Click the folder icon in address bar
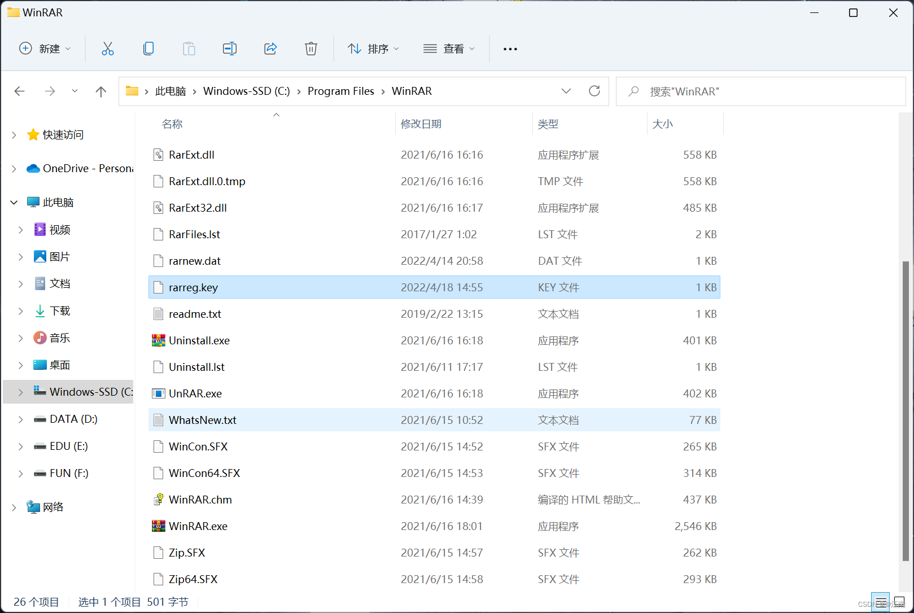The image size is (914, 613). (132, 91)
